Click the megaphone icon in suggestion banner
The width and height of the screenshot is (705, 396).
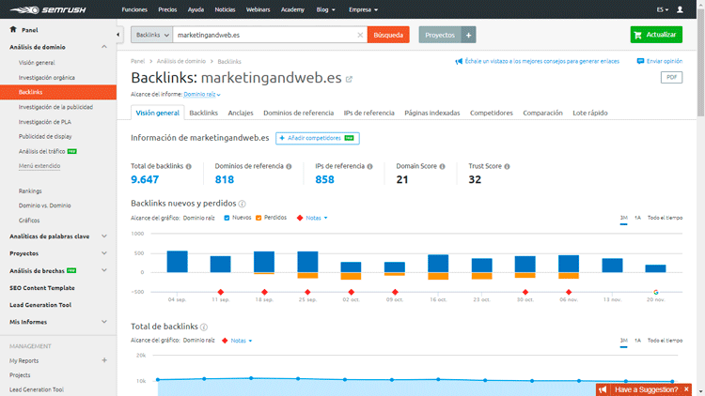tap(603, 389)
